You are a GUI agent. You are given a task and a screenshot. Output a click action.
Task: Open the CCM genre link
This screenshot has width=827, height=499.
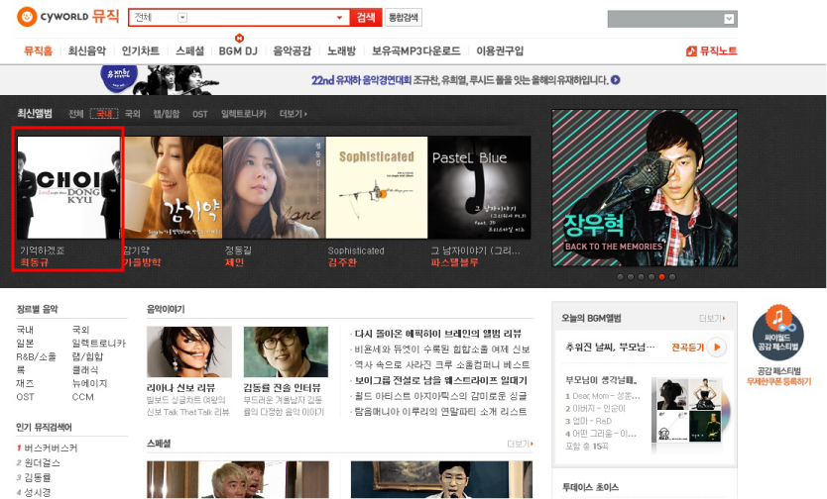(x=83, y=397)
